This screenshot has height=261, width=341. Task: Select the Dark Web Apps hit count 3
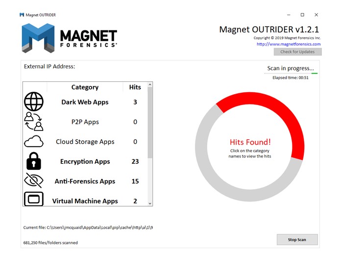tap(135, 102)
